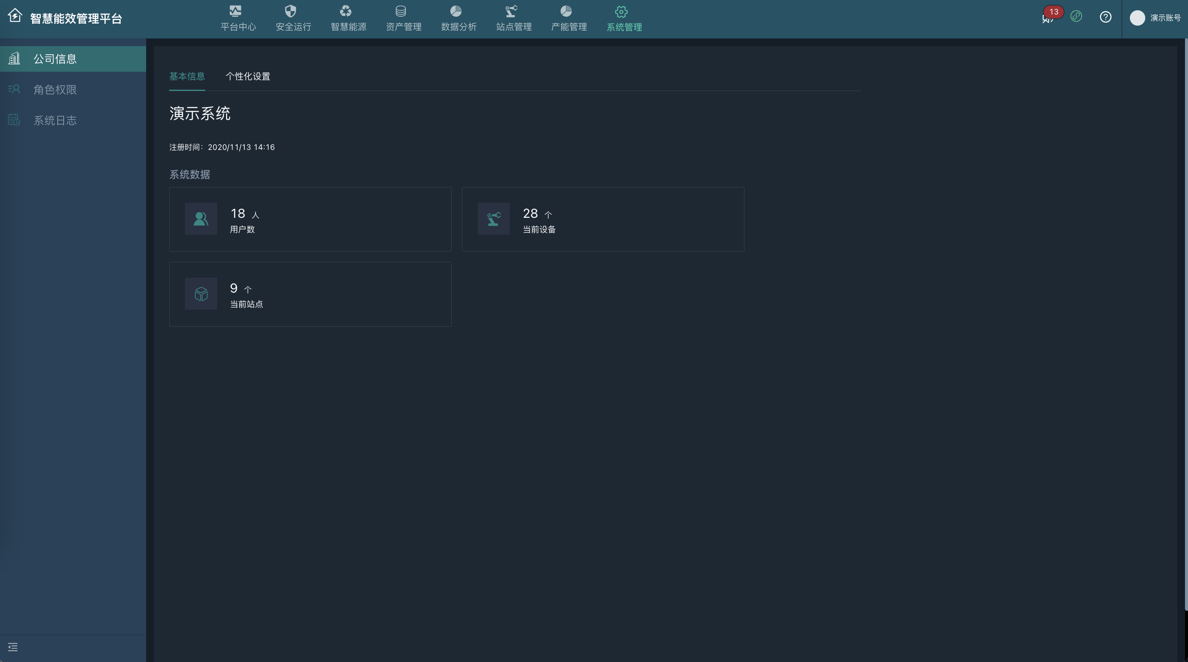The height and width of the screenshot is (662, 1188).
Task: Open 角色权限 in the sidebar
Action: (55, 89)
